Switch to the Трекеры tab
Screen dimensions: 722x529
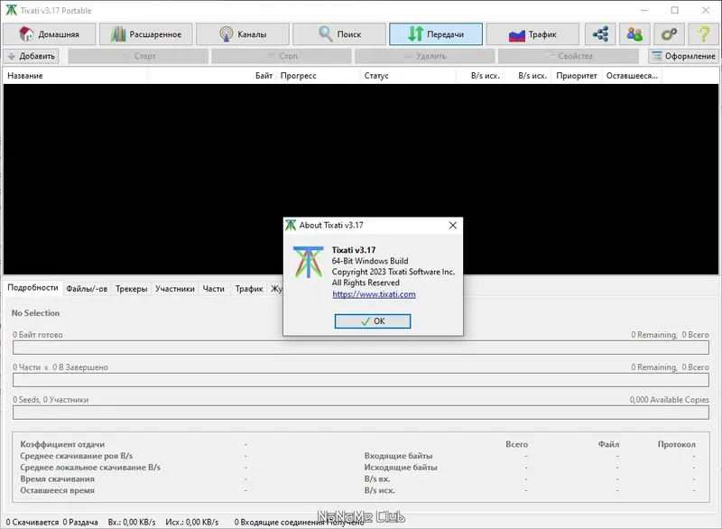click(131, 289)
